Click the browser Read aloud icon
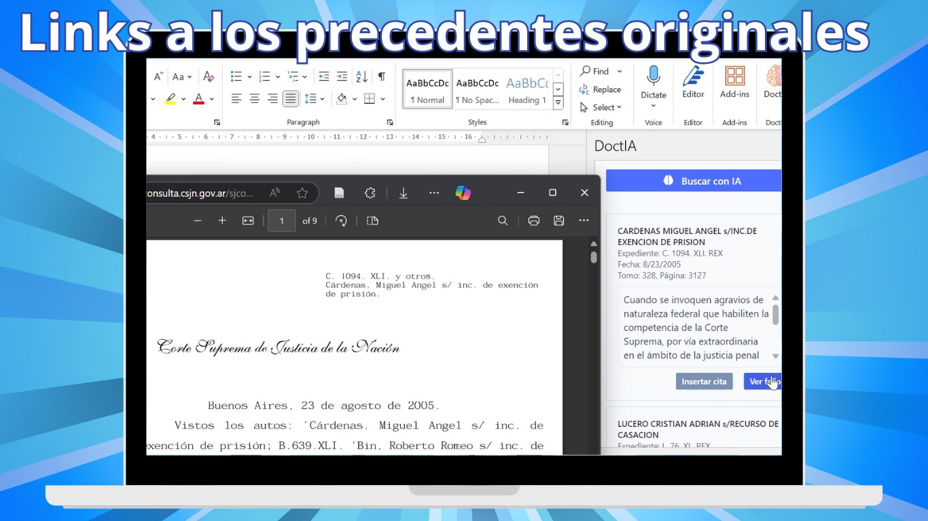 [274, 193]
